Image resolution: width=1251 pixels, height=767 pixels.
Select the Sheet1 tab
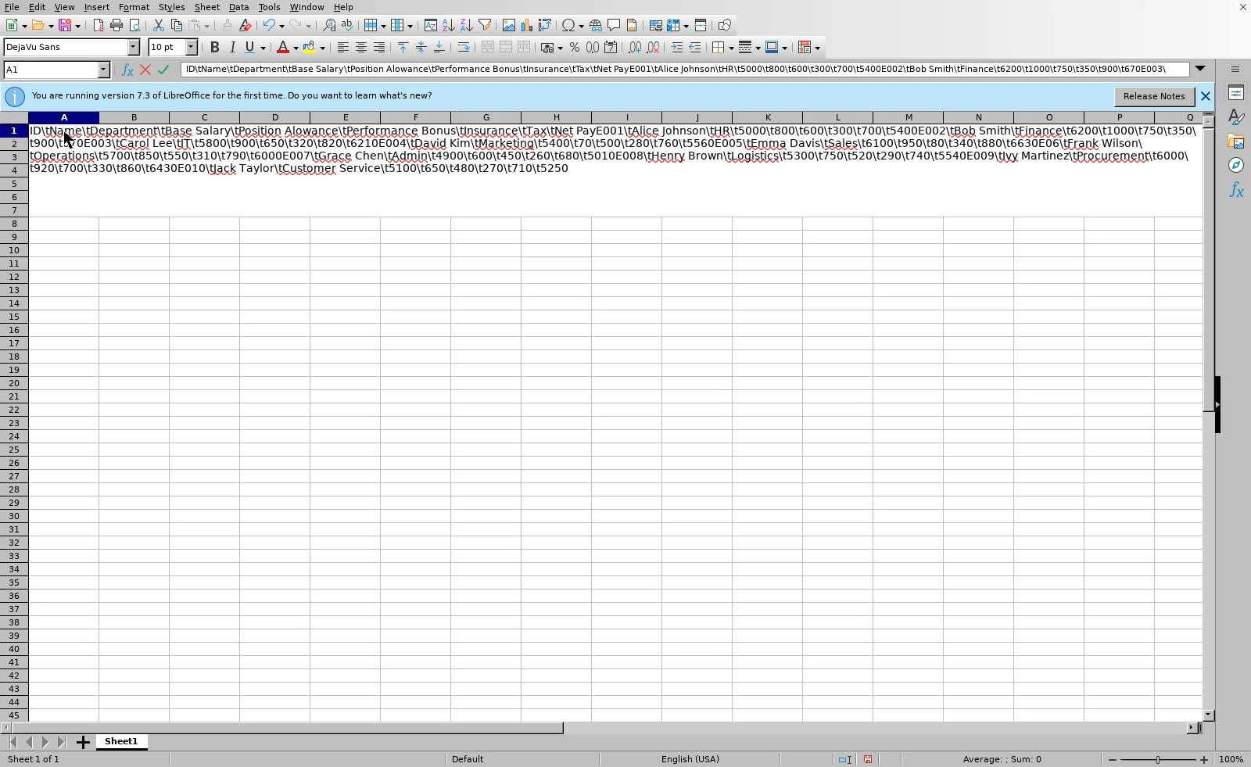click(121, 741)
